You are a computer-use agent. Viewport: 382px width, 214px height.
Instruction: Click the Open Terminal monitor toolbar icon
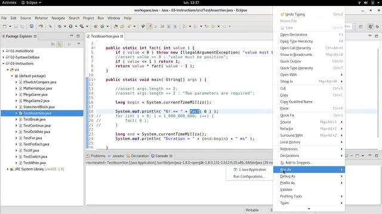[x=32, y=26]
